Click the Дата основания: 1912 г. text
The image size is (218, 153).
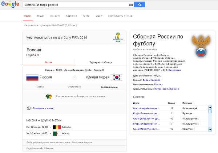click(147, 76)
